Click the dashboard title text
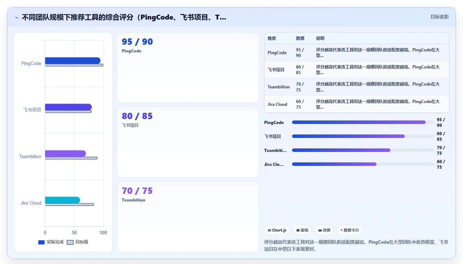The image size is (463, 264). [x=124, y=17]
